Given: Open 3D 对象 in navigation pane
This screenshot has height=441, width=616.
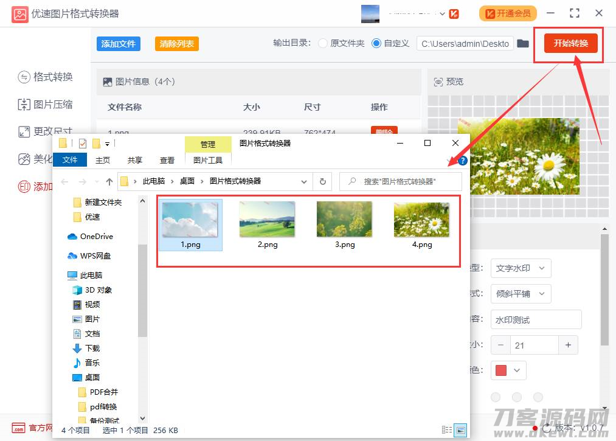Looking at the screenshot, I should point(92,290).
